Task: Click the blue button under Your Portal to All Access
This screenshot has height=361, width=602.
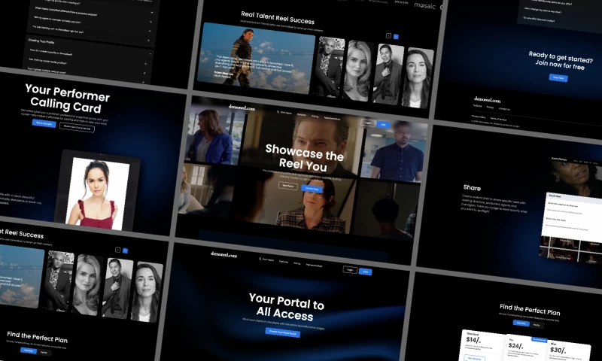Action: pos(283,332)
